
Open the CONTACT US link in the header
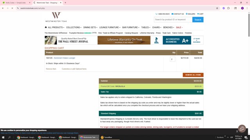pyautogui.click(x=177, y=14)
